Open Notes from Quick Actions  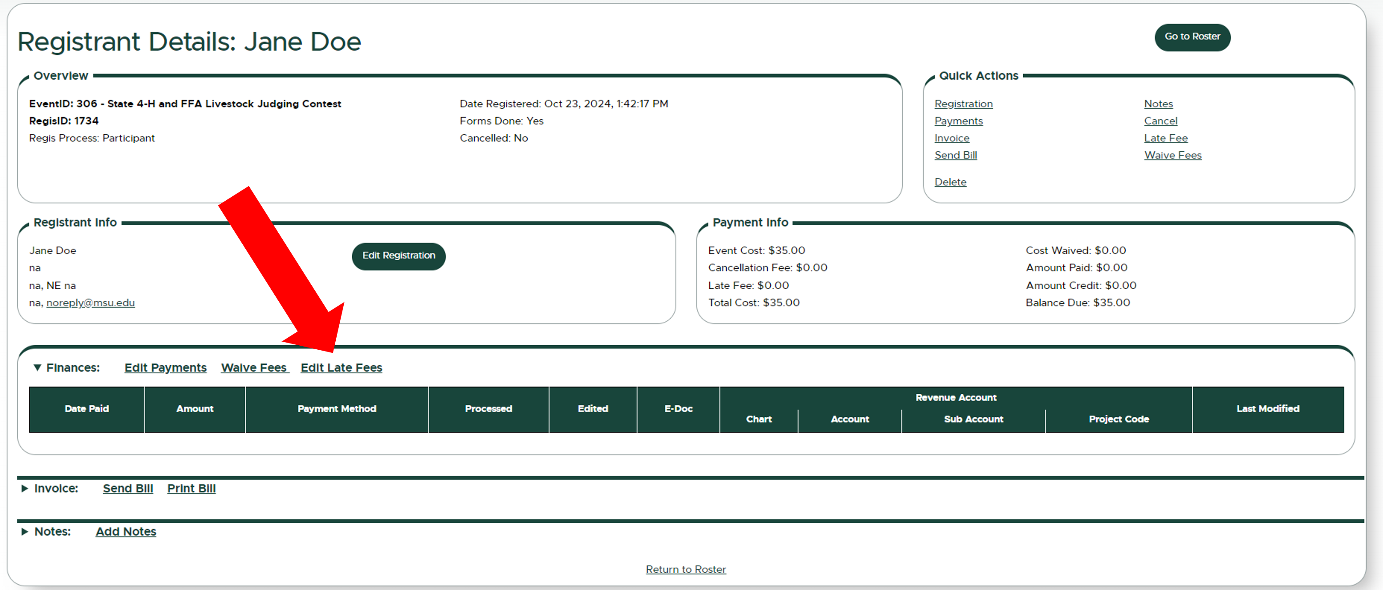point(1158,104)
